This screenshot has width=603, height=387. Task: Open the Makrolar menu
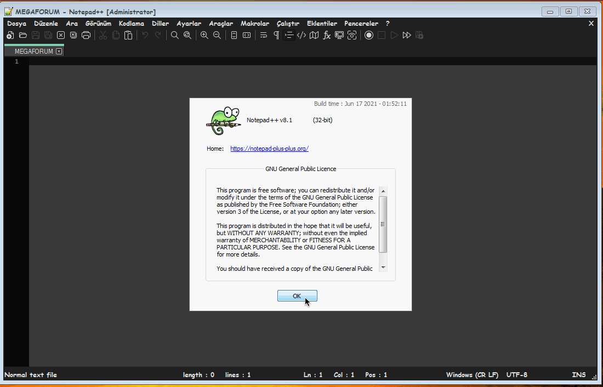pyautogui.click(x=254, y=24)
